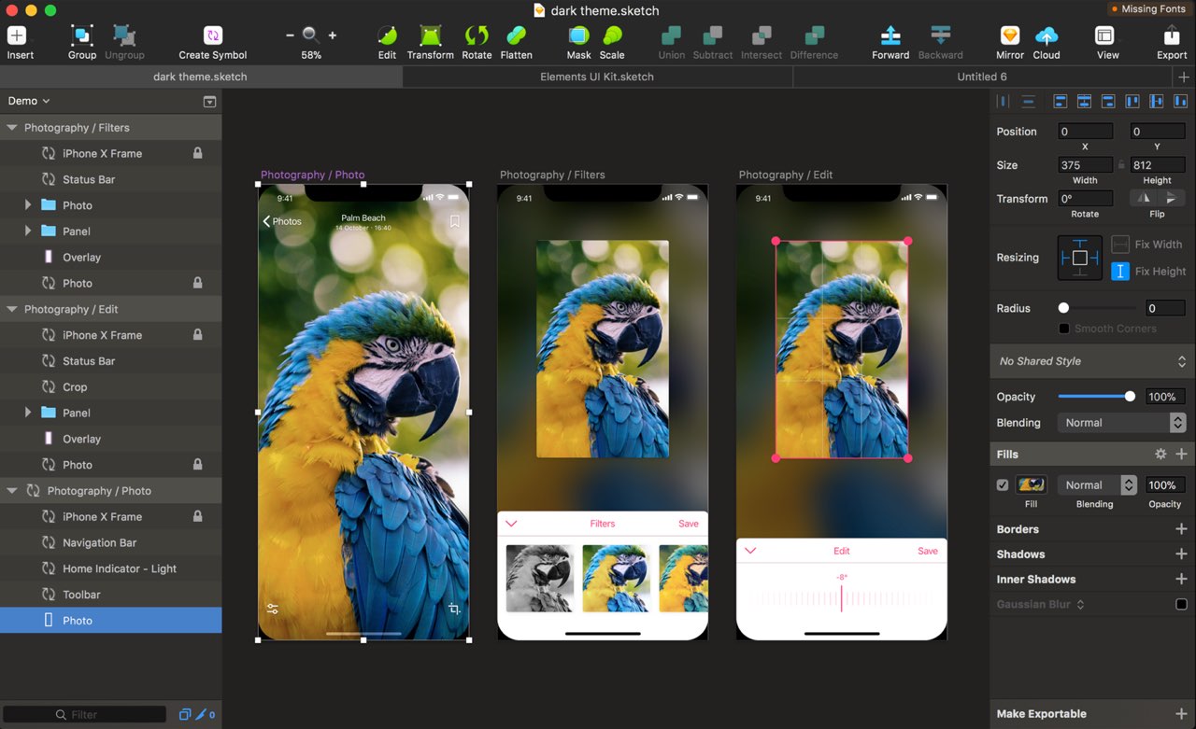Switch to the Elements UI Kit.sketch tab
The height and width of the screenshot is (729, 1196).
tap(597, 77)
